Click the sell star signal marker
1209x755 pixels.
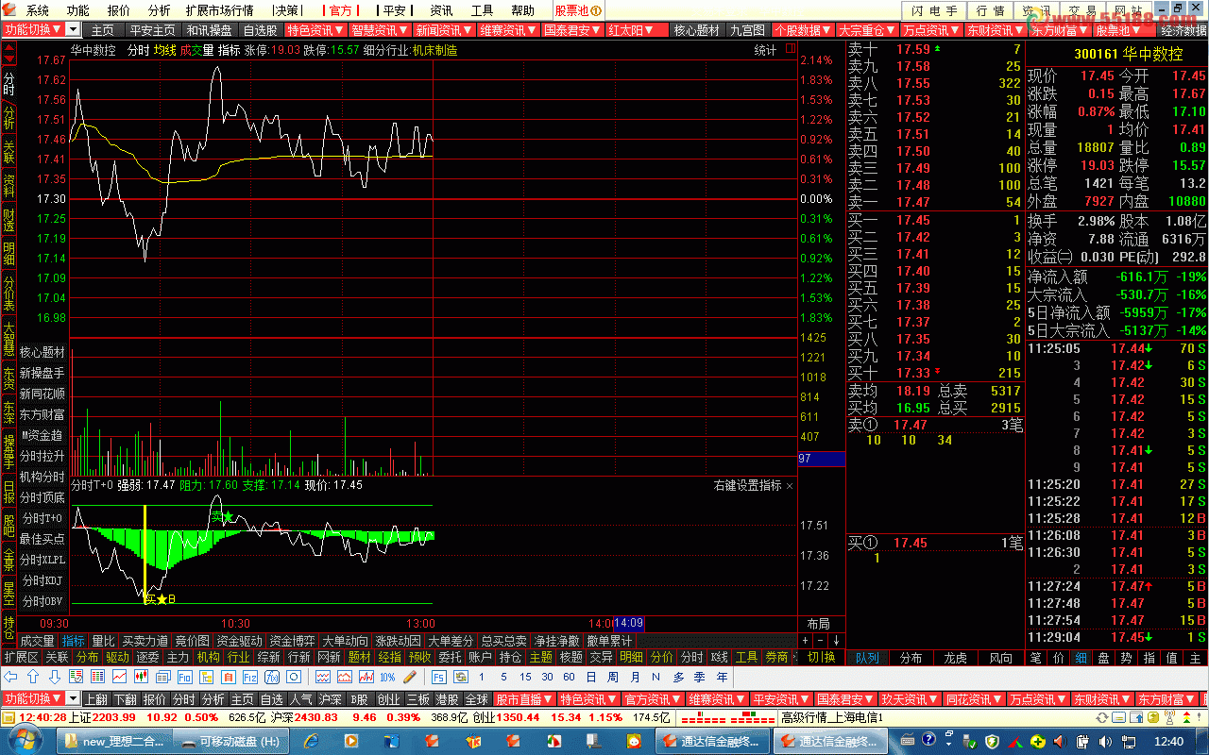[222, 516]
